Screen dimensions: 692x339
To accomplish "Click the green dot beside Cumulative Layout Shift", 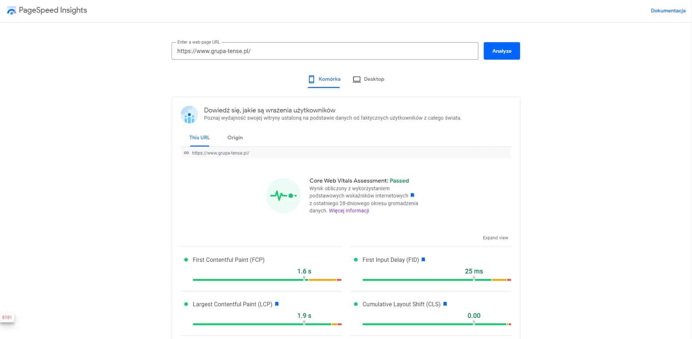I will [356, 304].
